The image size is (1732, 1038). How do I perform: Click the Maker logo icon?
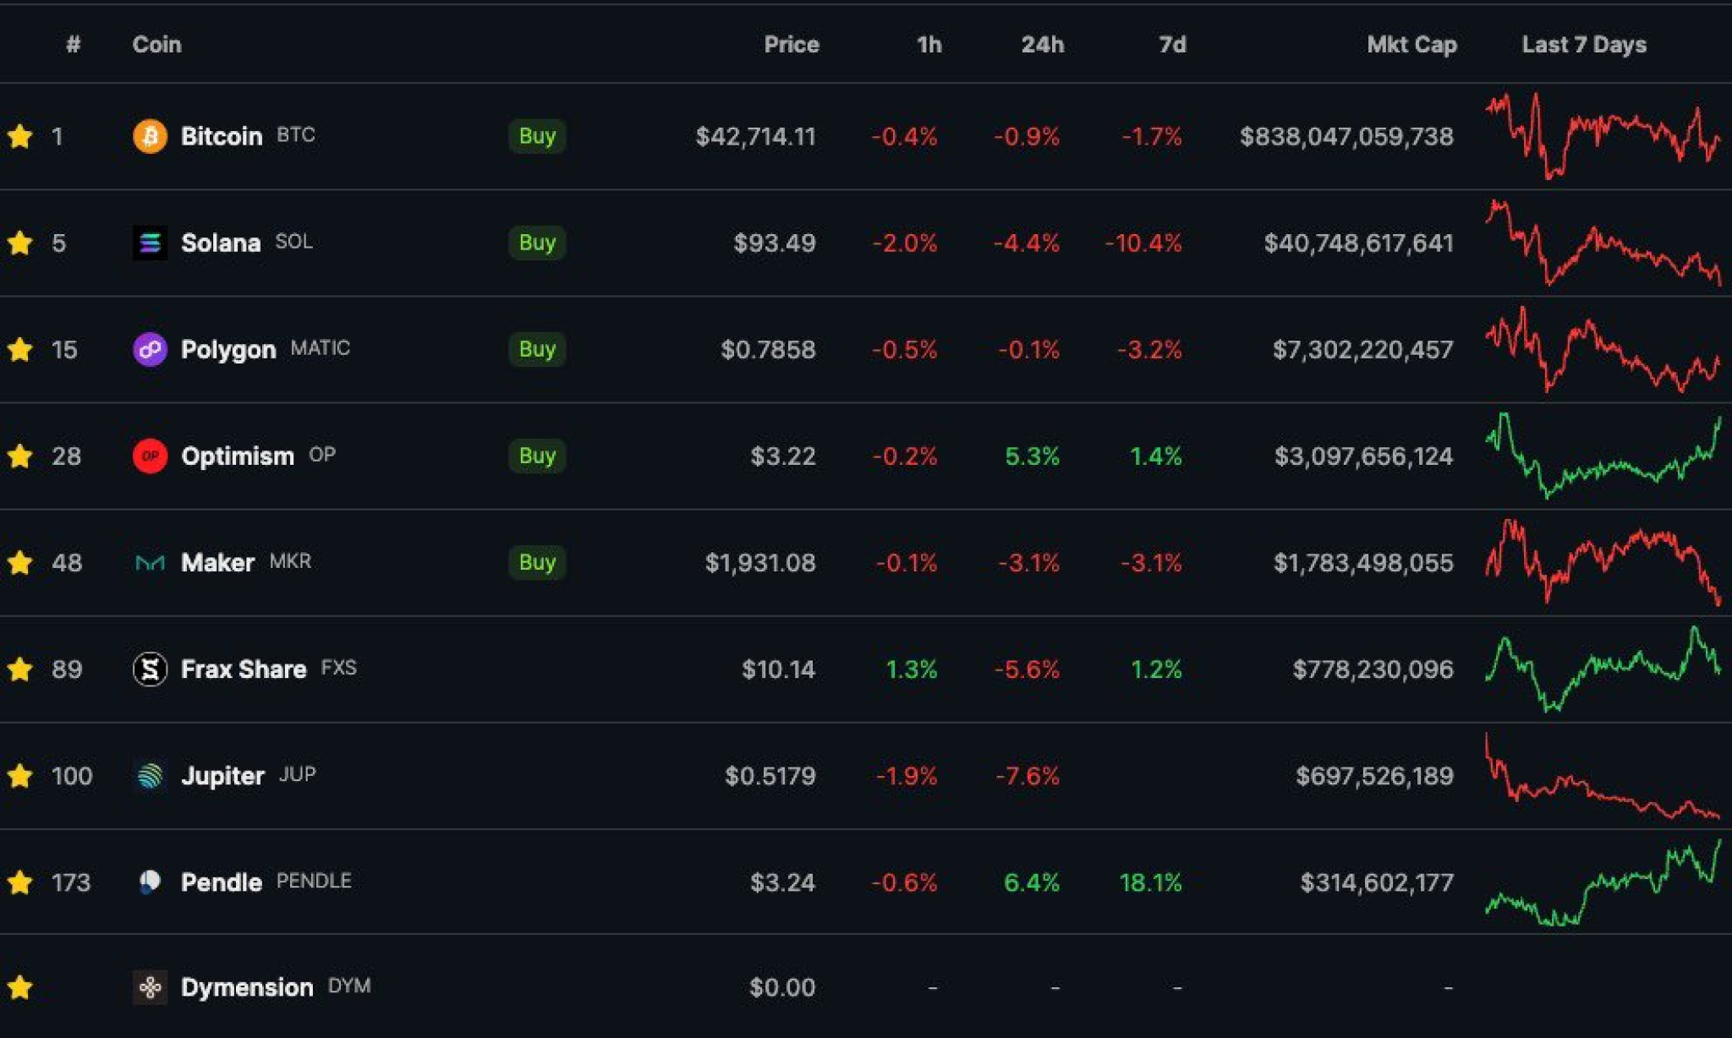tap(150, 562)
